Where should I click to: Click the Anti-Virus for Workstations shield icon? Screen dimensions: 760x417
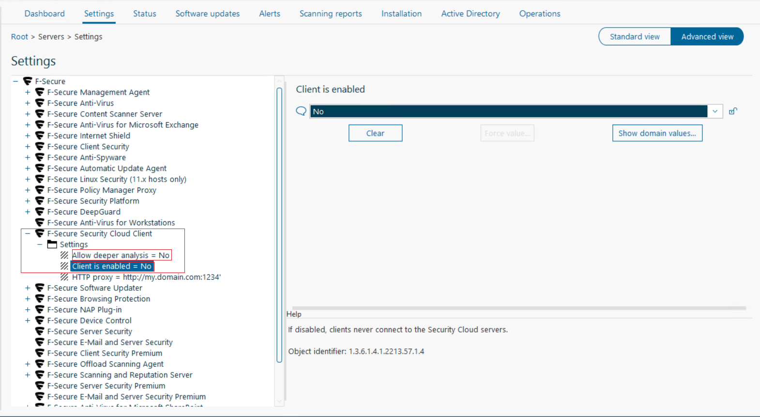(40, 223)
